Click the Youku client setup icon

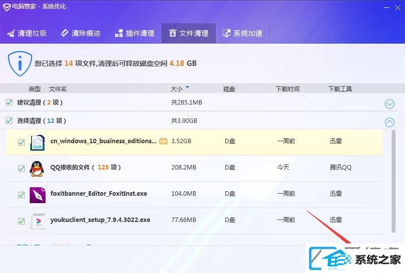pyautogui.click(x=38, y=221)
